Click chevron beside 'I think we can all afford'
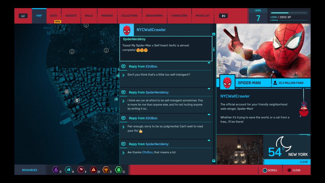325x183 pixels. 123,101
